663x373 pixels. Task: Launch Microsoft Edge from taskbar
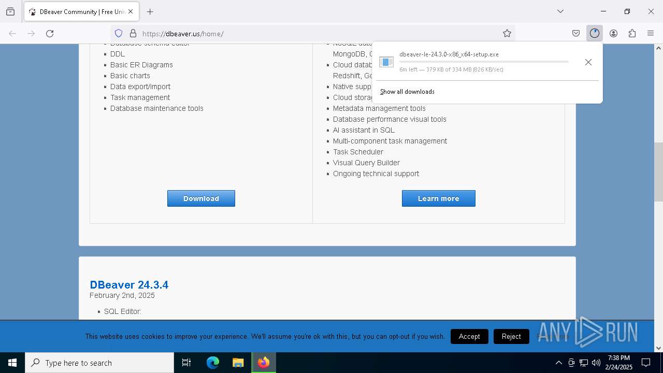point(213,363)
